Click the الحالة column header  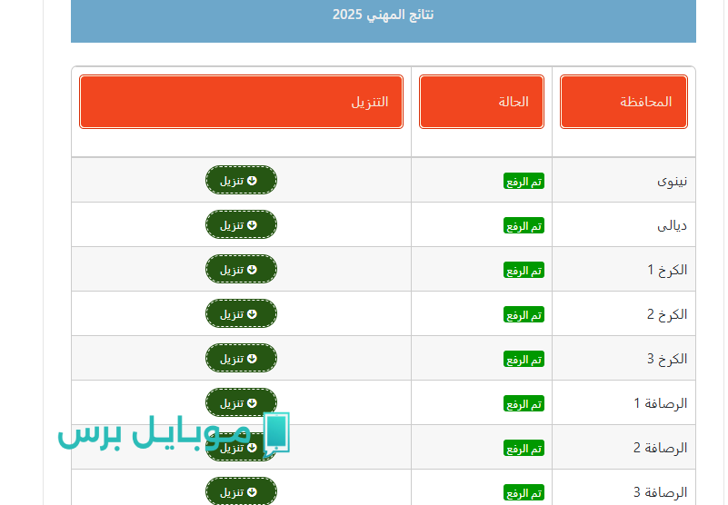pyautogui.click(x=482, y=102)
